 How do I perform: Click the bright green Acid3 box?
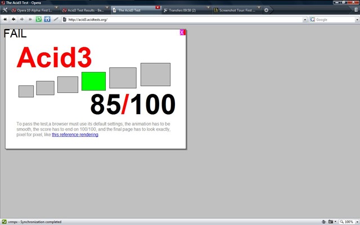[94, 81]
